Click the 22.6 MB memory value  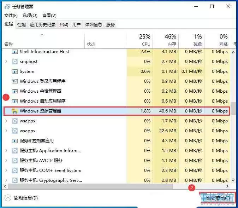tap(168, 131)
